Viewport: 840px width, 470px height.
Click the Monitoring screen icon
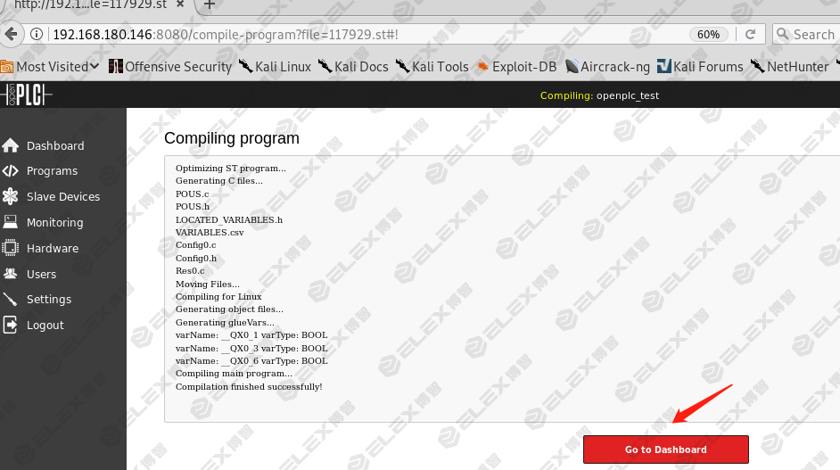[11, 222]
